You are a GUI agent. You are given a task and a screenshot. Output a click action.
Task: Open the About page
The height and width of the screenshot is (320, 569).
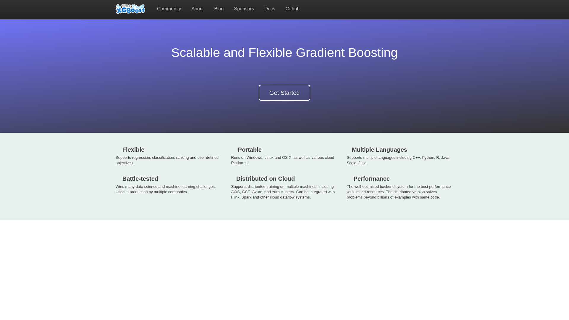point(197,9)
